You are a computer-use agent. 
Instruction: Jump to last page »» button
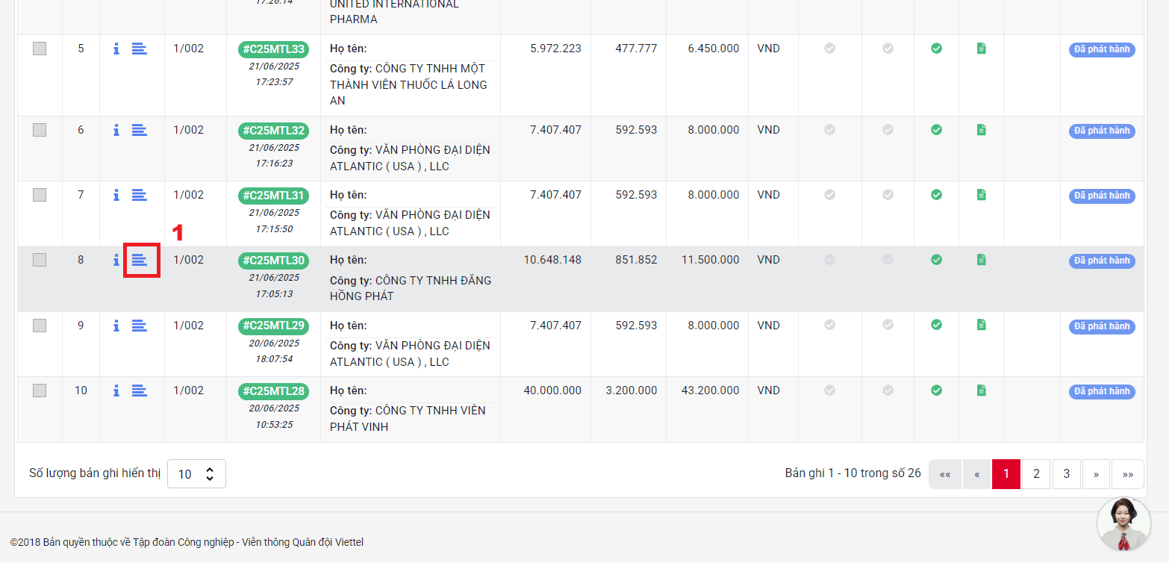pos(1127,474)
